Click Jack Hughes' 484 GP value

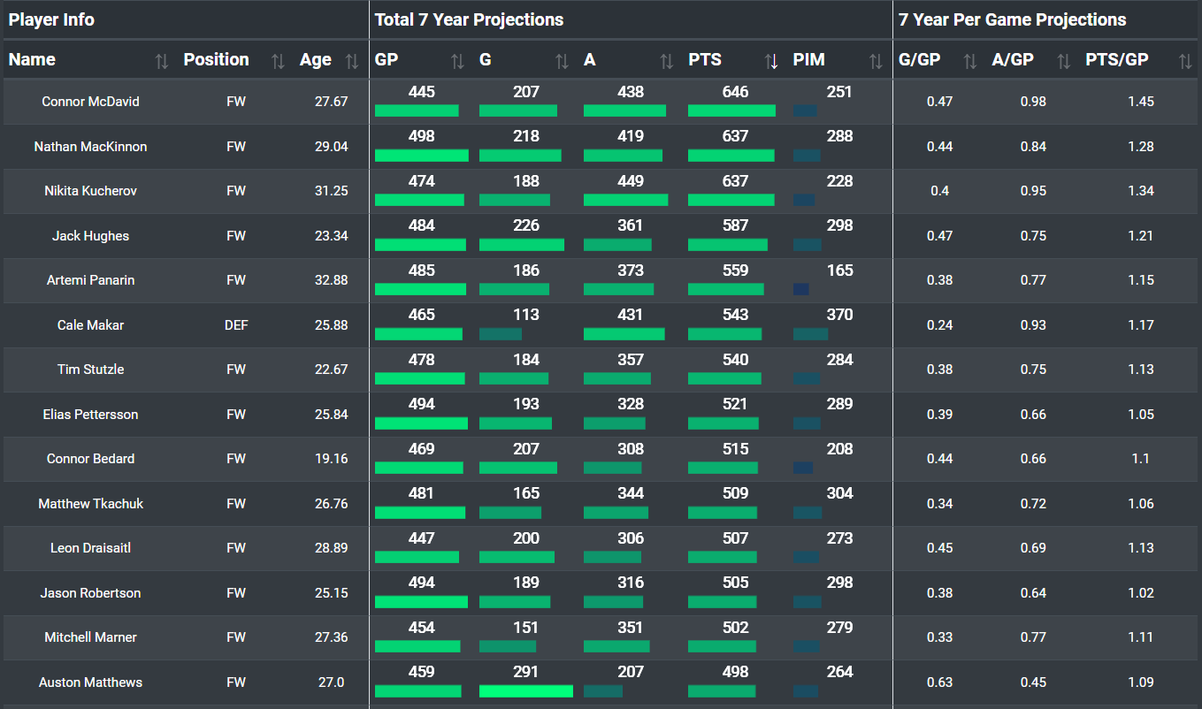pos(422,225)
